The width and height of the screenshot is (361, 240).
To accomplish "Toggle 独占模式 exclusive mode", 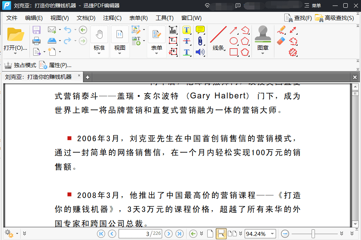I will pos(20,65).
